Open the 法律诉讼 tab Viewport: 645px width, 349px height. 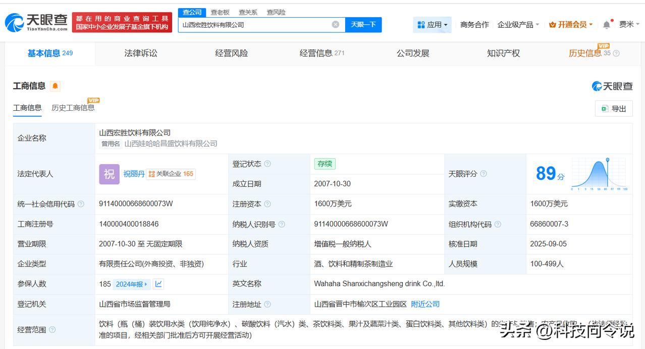pos(141,53)
